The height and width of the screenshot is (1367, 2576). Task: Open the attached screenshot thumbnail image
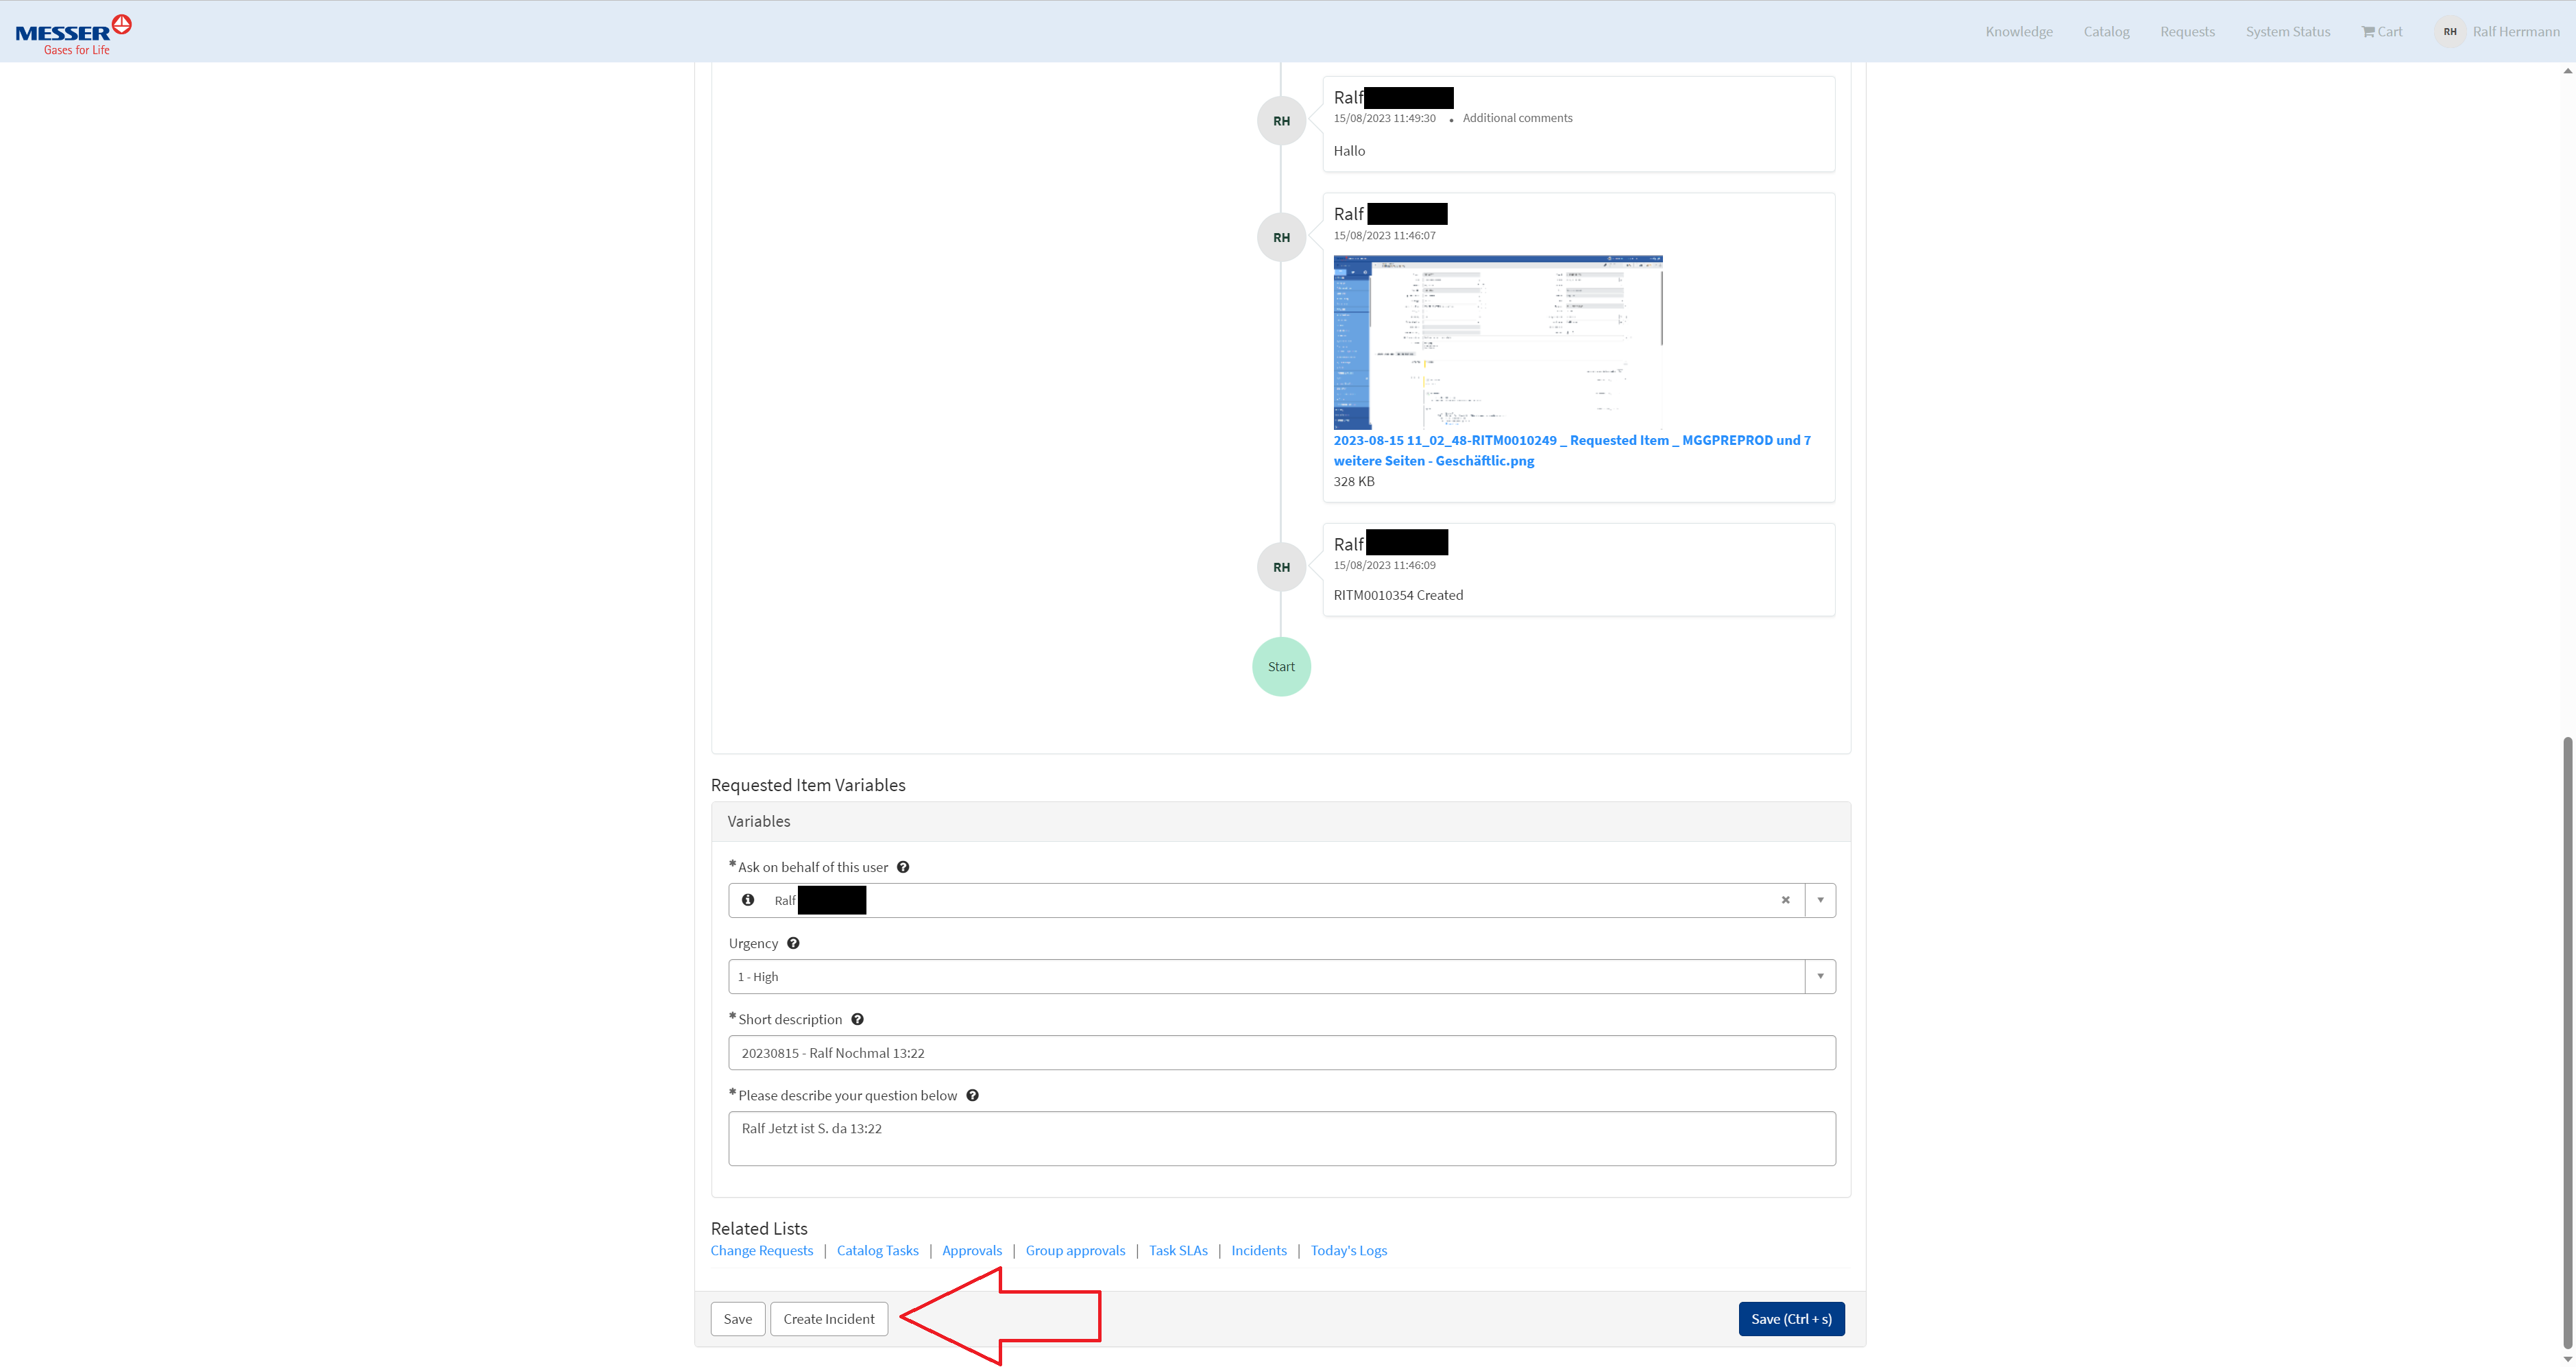tap(1497, 342)
